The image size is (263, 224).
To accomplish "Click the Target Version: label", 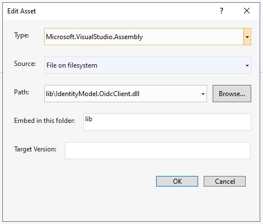I will 35,149.
